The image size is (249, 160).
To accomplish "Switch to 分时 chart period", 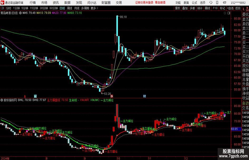I will 8,8.
